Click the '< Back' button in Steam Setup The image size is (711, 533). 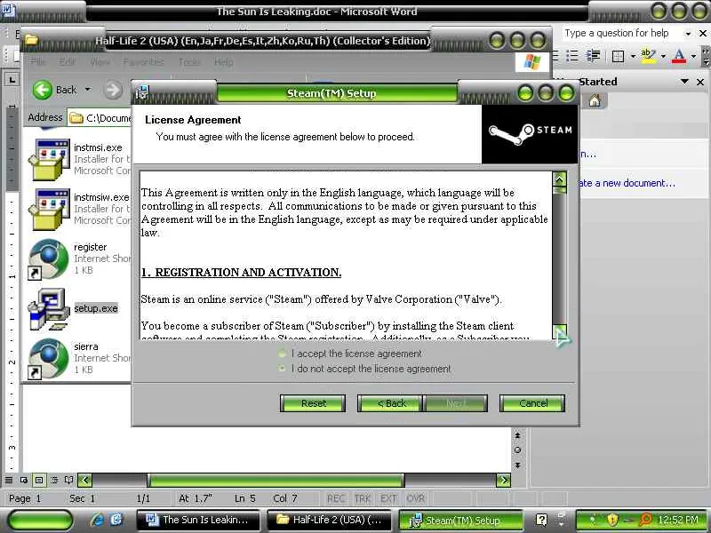390,403
